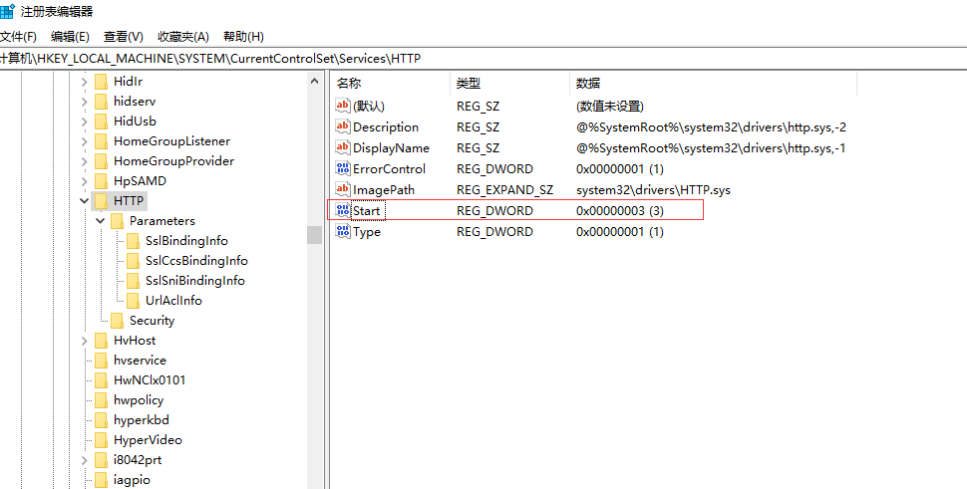
Task: Expand the i8042prt tree node
Action: click(85, 460)
